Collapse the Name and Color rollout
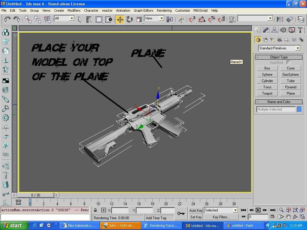The width and height of the screenshot is (307, 230). [x=279, y=102]
